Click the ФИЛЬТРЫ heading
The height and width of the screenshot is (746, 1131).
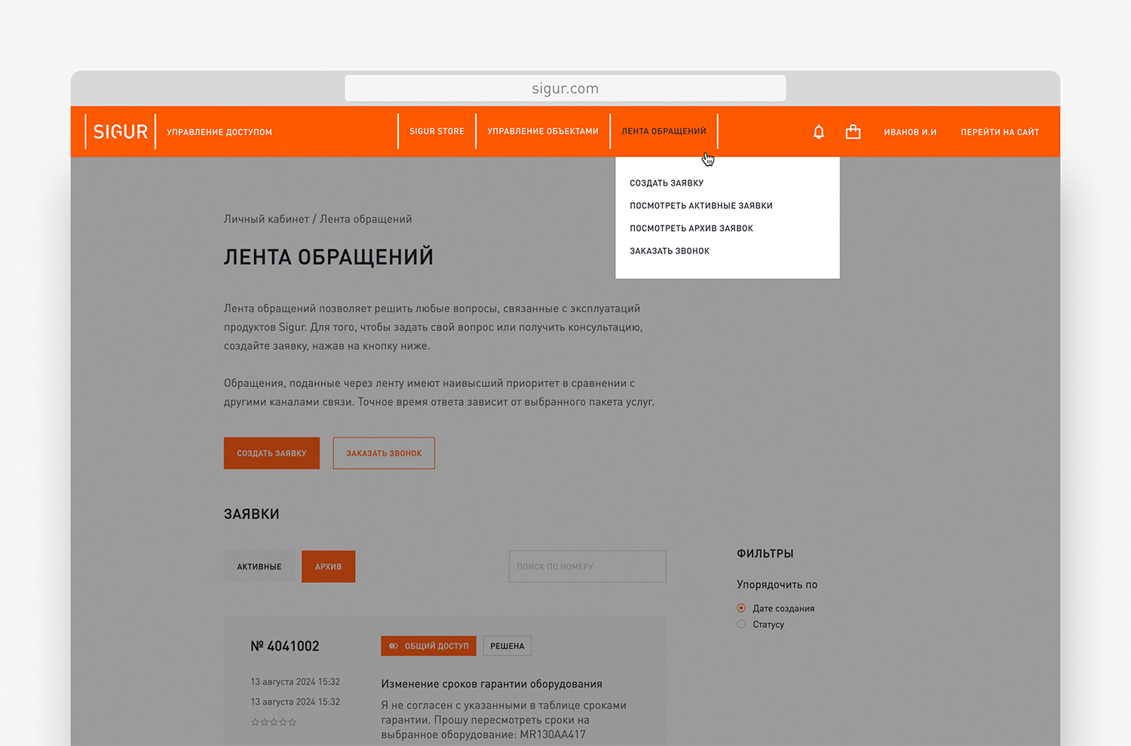765,553
